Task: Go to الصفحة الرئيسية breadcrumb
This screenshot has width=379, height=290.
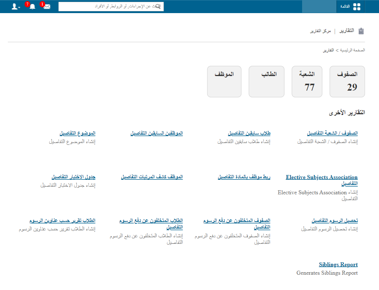Action: 352,50
